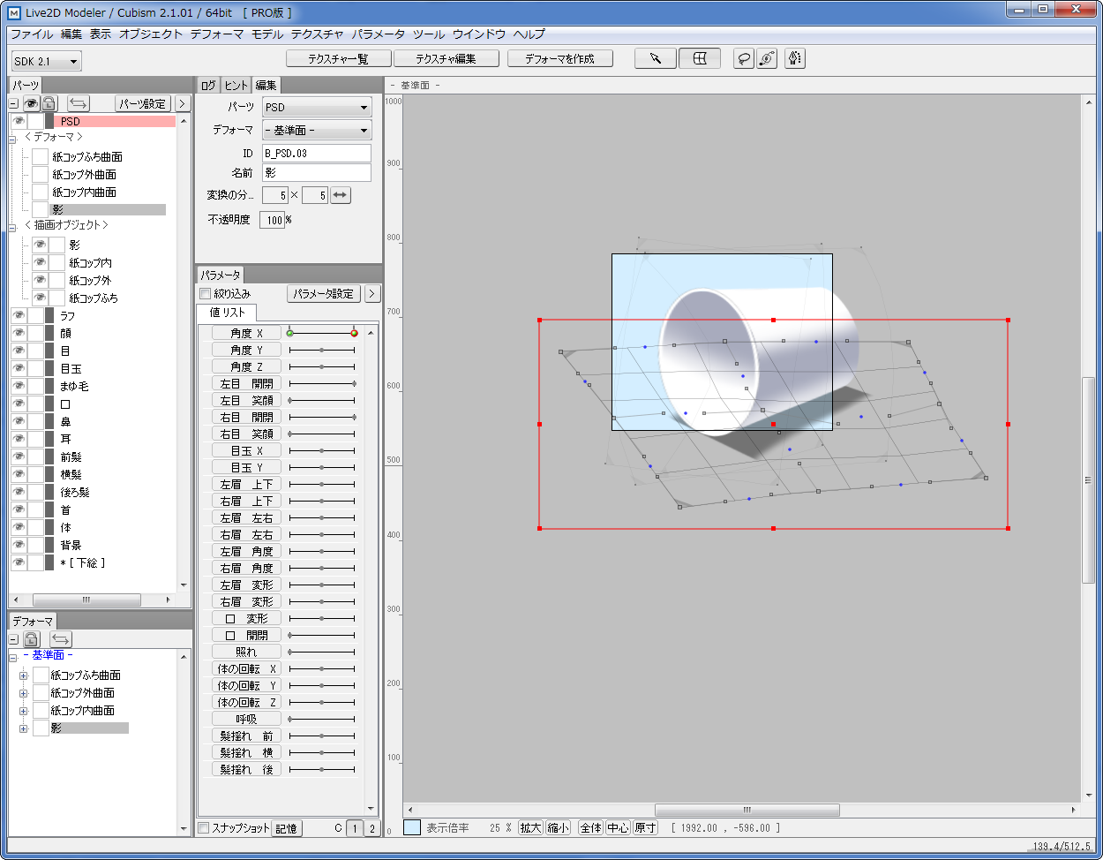Click the テクスチャ一覧 button
Image resolution: width=1103 pixels, height=860 pixels.
click(x=338, y=59)
